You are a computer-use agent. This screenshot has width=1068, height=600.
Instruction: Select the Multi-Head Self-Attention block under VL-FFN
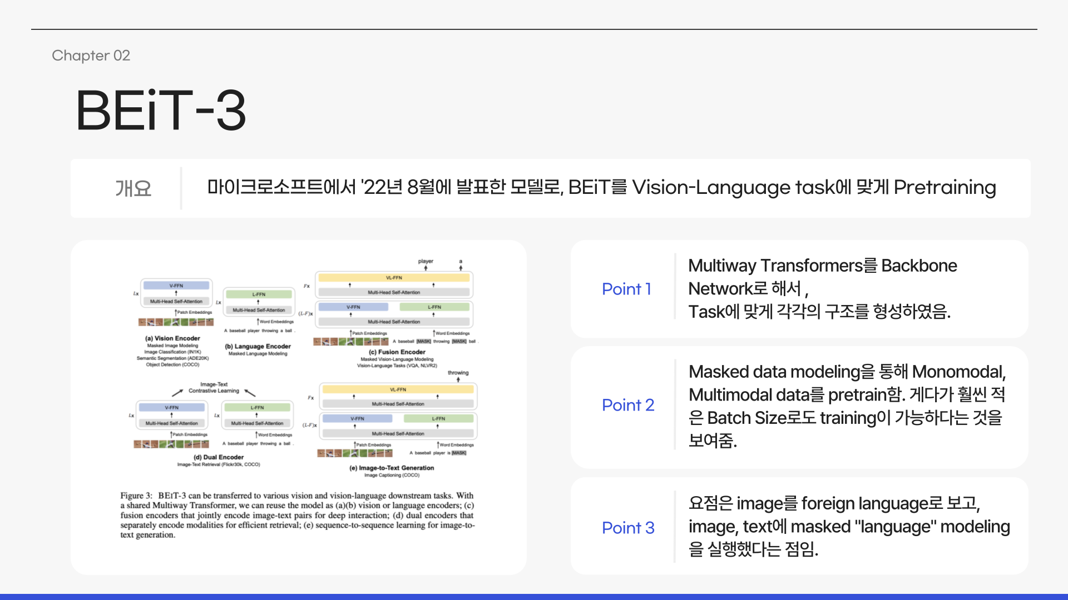(394, 293)
